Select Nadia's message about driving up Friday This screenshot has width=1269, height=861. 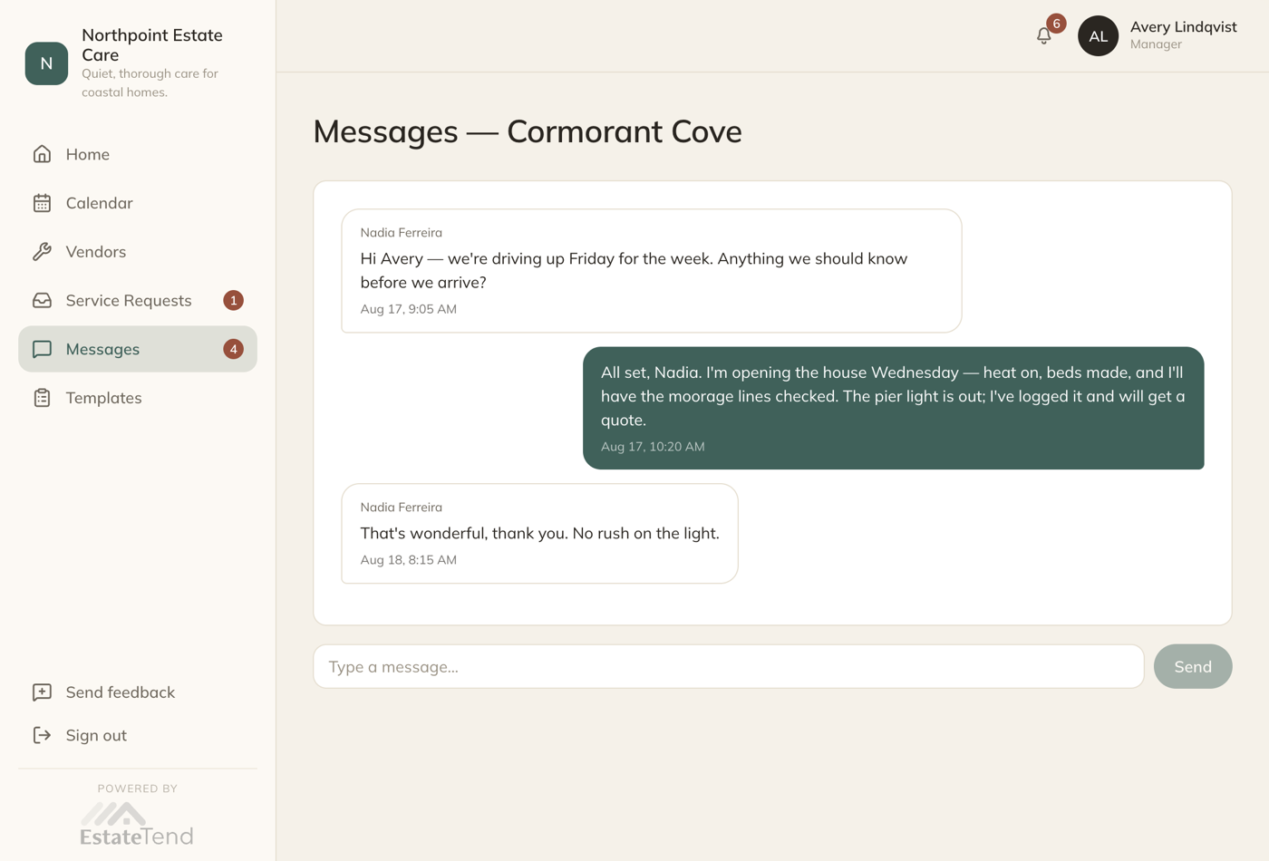coord(652,271)
